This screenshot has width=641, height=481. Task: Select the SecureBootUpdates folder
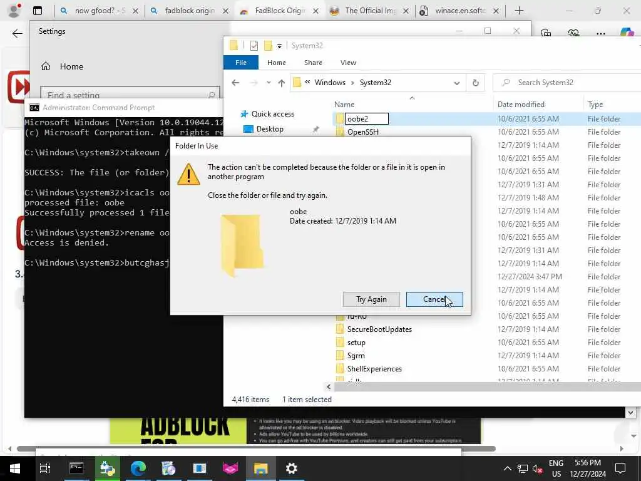click(379, 329)
